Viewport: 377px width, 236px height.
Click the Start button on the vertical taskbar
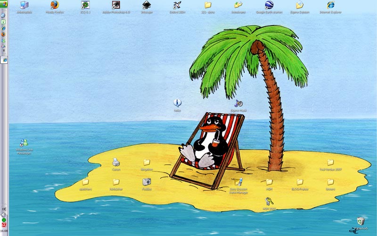tap(4, 4)
